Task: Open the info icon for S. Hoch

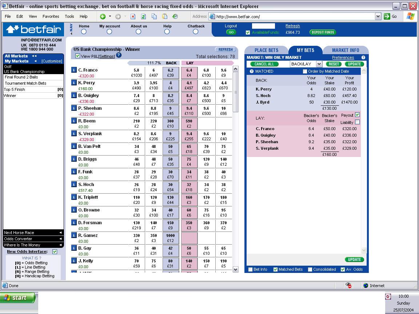Action: click(x=74, y=185)
